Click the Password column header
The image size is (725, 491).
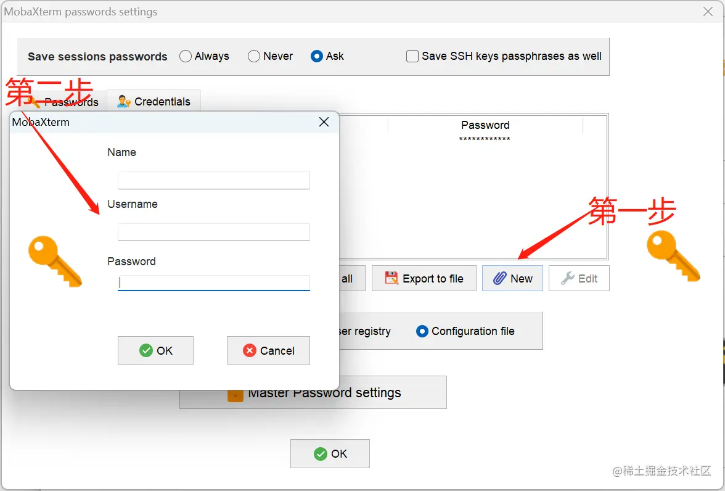click(485, 125)
